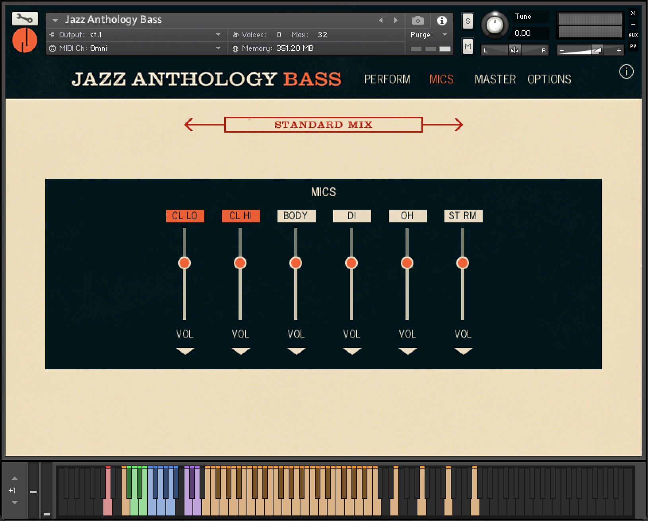Click the CL HI volume slider handle
The width and height of the screenshot is (648, 521).
point(240,263)
